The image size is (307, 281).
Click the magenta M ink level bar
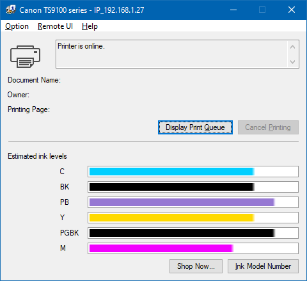point(193,248)
